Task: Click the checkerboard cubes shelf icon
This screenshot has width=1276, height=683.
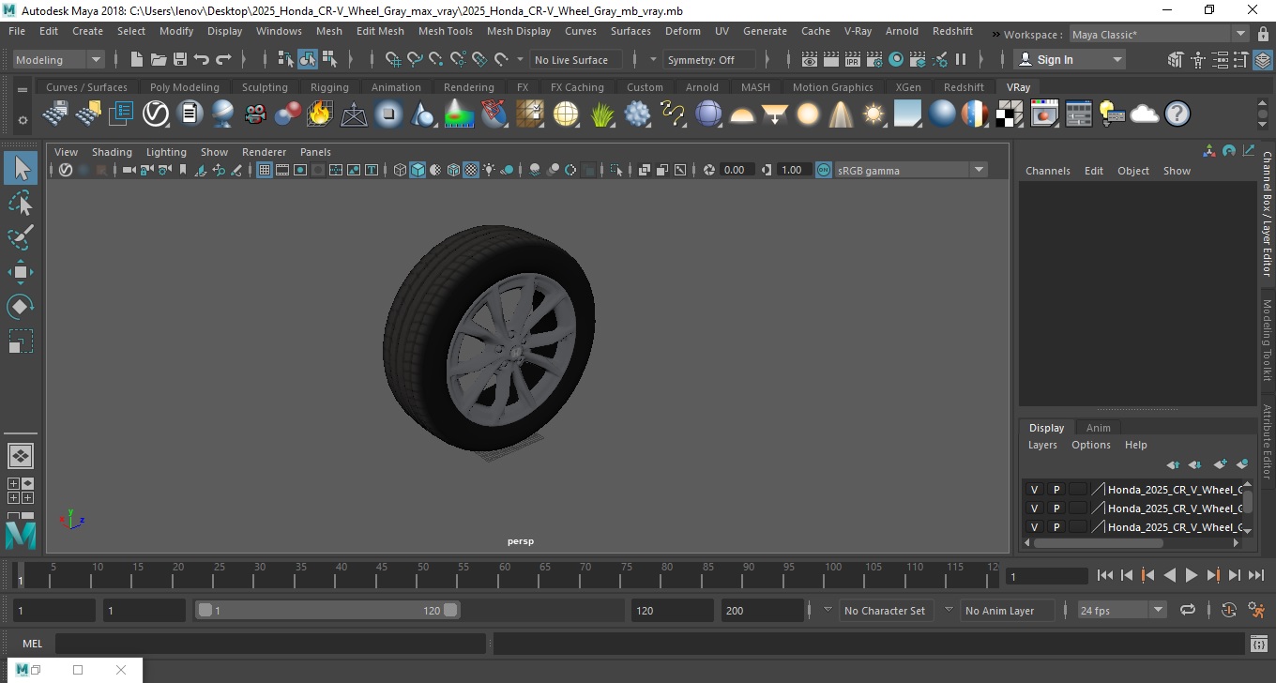Action: (x=1010, y=114)
